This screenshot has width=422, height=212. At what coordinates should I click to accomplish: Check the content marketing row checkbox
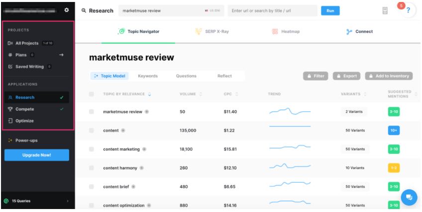click(92, 149)
